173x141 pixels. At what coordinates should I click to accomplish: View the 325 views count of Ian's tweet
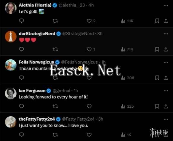[x=127, y=106]
